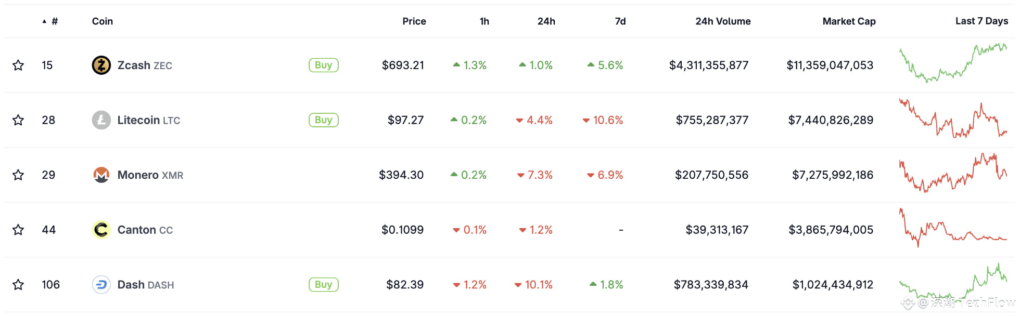
Task: Click the Canton coin logo icon
Action: [x=101, y=230]
